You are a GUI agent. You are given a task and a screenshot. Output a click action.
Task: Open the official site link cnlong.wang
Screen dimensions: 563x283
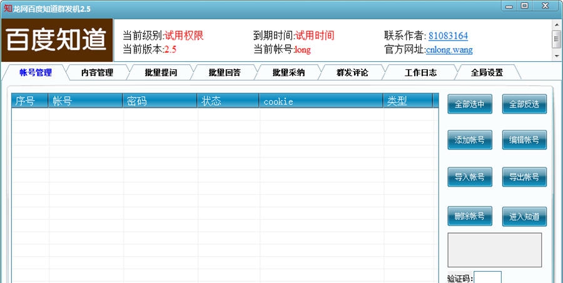[x=449, y=49]
